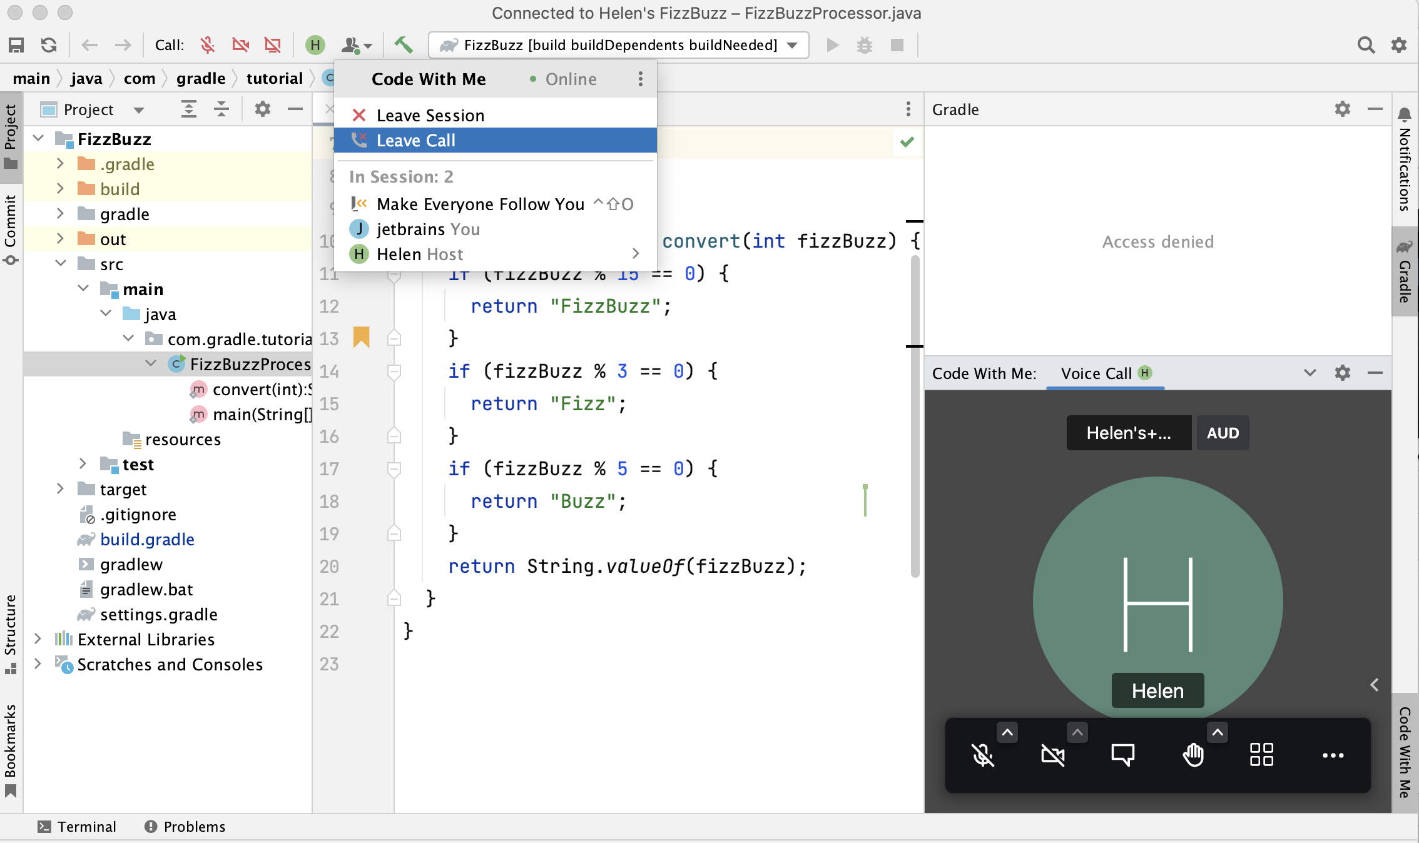Viewport: 1419px width, 843px height.
Task: Select jetbrains You participant entry
Action: (495, 230)
